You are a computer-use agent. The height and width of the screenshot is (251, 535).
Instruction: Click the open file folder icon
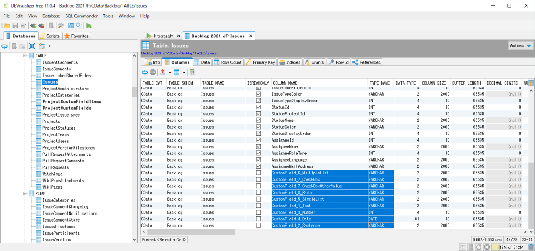pyautogui.click(x=7, y=26)
